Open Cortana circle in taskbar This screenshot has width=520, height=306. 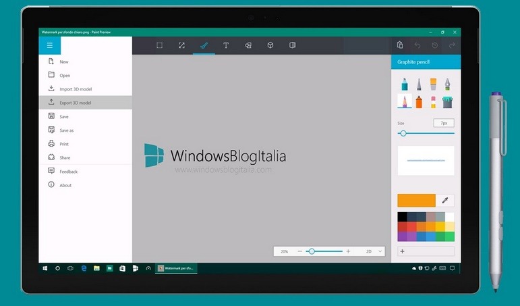tap(57, 268)
